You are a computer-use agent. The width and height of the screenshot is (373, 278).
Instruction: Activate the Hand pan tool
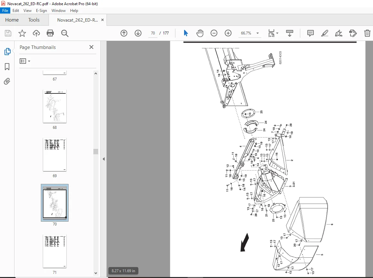coord(200,33)
